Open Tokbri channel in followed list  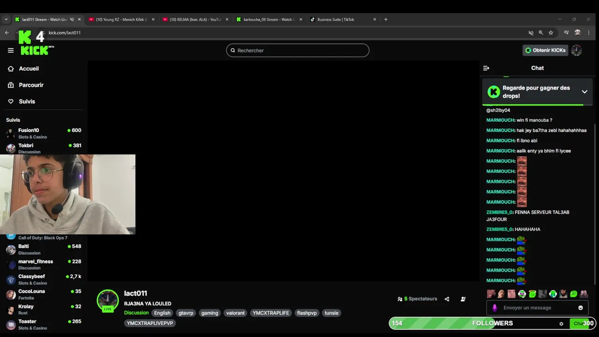pyautogui.click(x=44, y=148)
